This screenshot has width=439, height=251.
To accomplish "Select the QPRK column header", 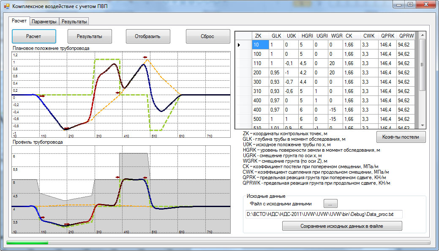I will (387, 36).
